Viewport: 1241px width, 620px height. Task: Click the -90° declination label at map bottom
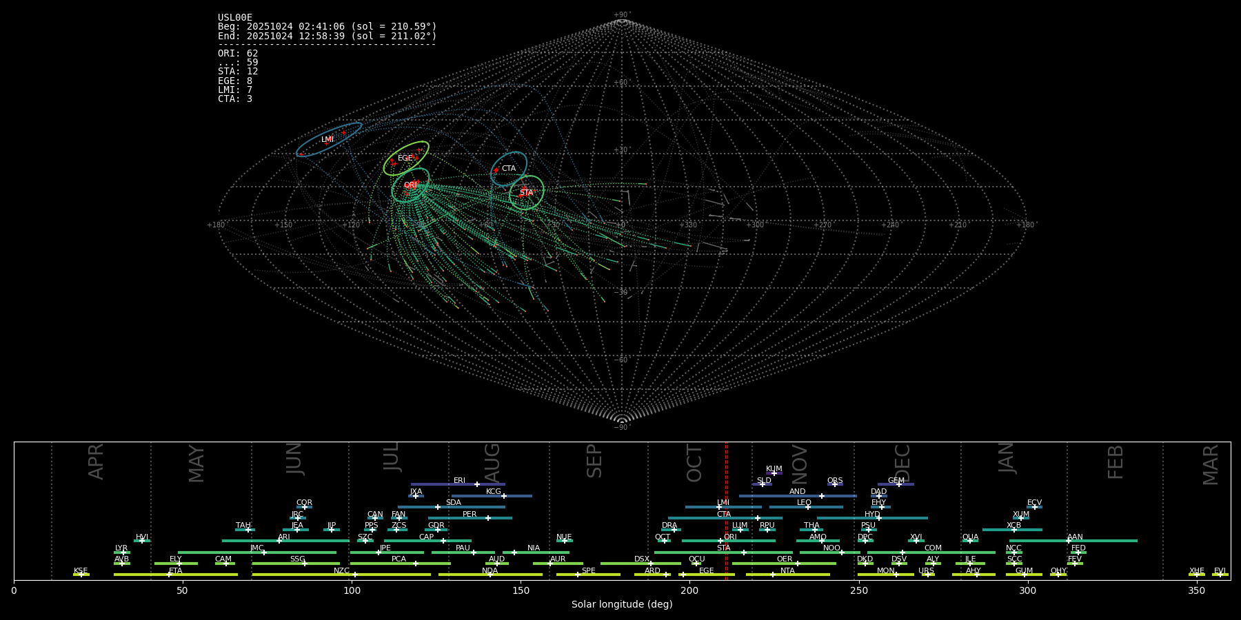pyautogui.click(x=622, y=428)
